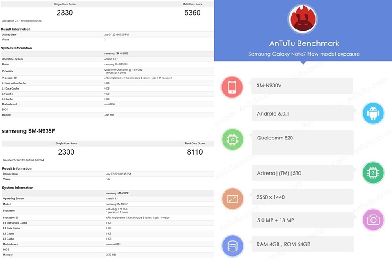The height and width of the screenshot is (262, 392).
Task: Click the multi-core score 5360
Action: [192, 13]
